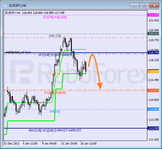Click the '11 Jan 20:00' time axis label

coord(69,144)
